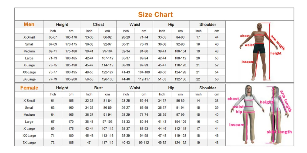Image resolution: width=307 pixels, height=153 pixels.
Task: Click the Female Medium row label
Action: point(29,115)
